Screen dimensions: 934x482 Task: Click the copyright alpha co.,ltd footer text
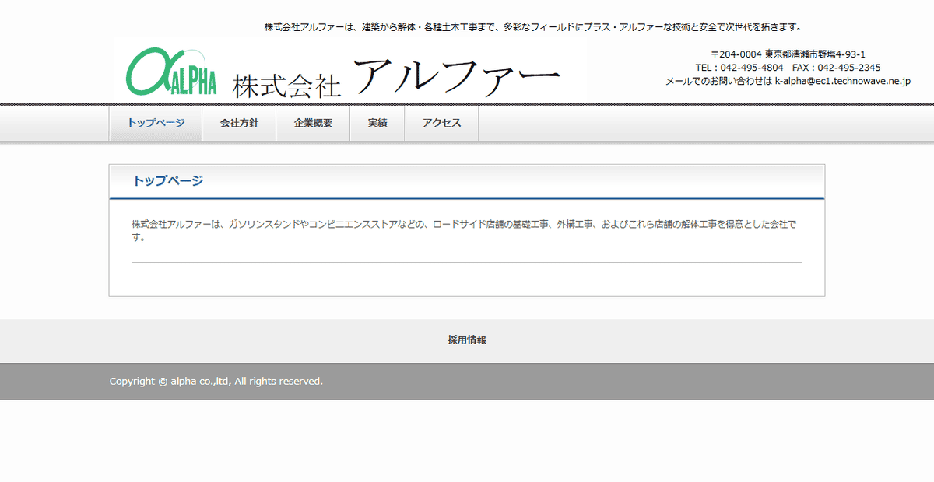pyautogui.click(x=215, y=382)
